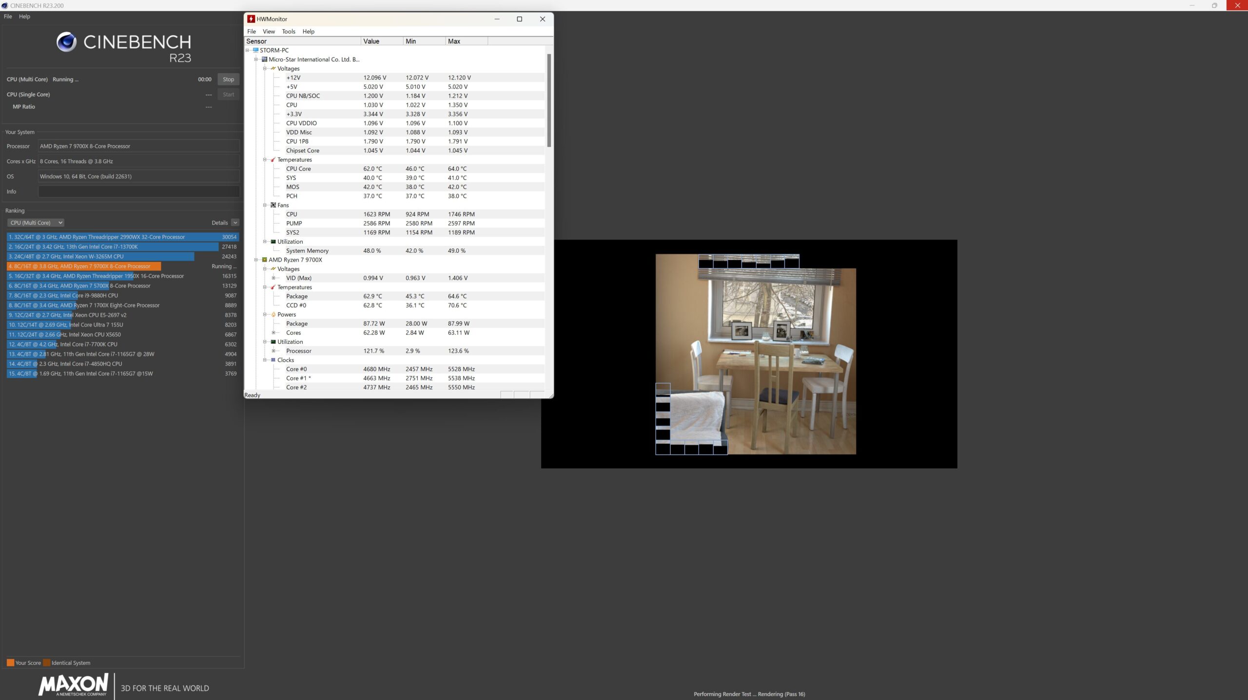Open HWMonitor Tools menu
This screenshot has width=1248, height=700.
(x=289, y=31)
